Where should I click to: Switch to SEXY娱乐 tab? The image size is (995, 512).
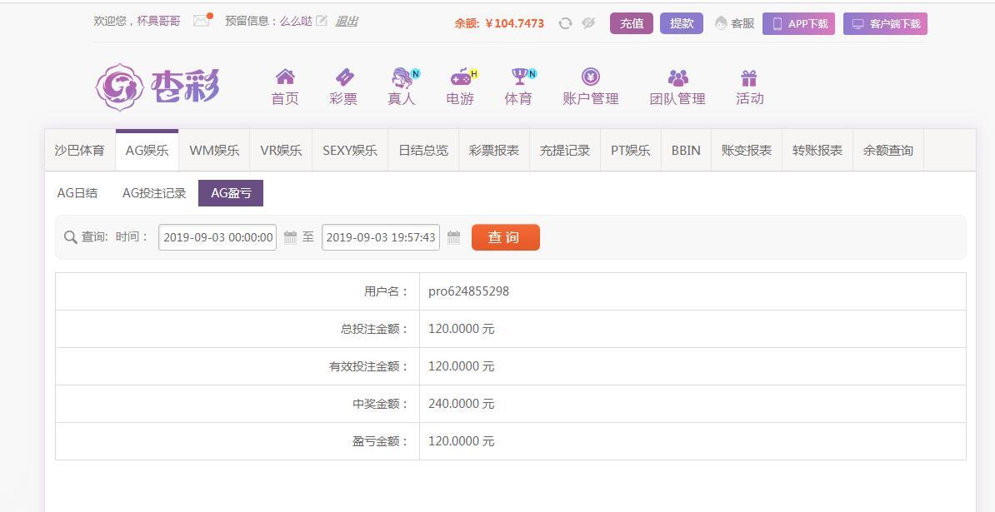point(350,150)
